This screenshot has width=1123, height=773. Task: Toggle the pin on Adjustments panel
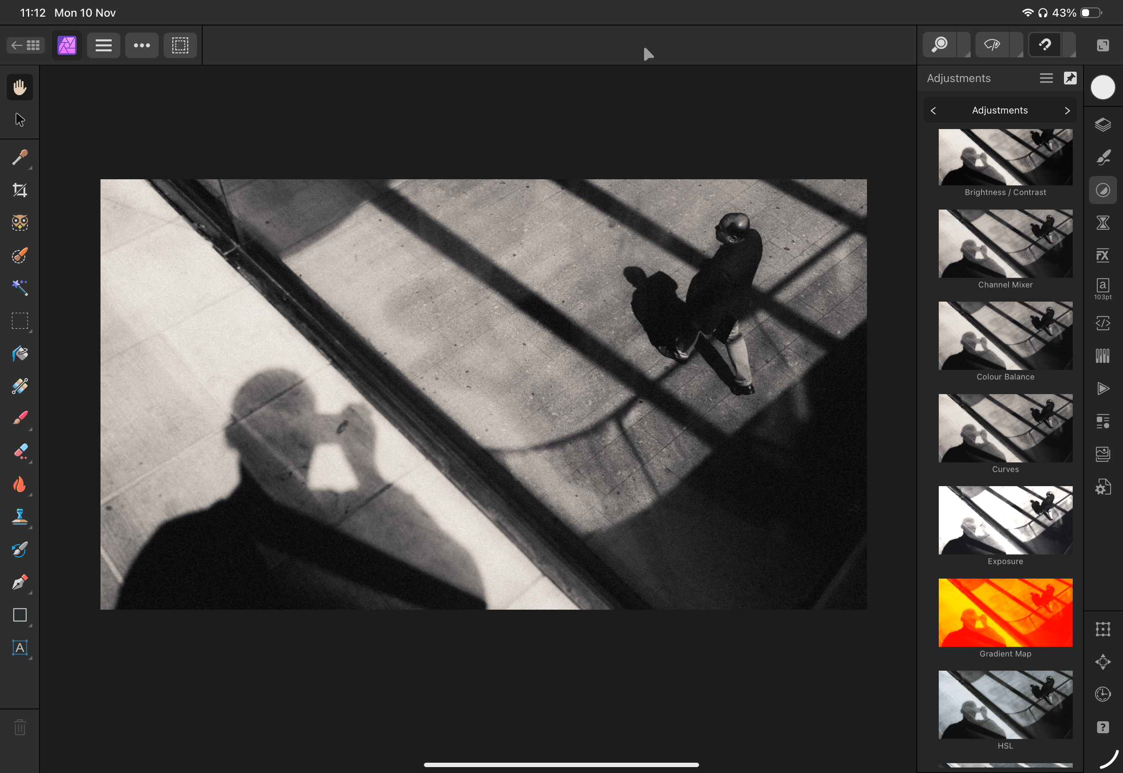pos(1070,78)
